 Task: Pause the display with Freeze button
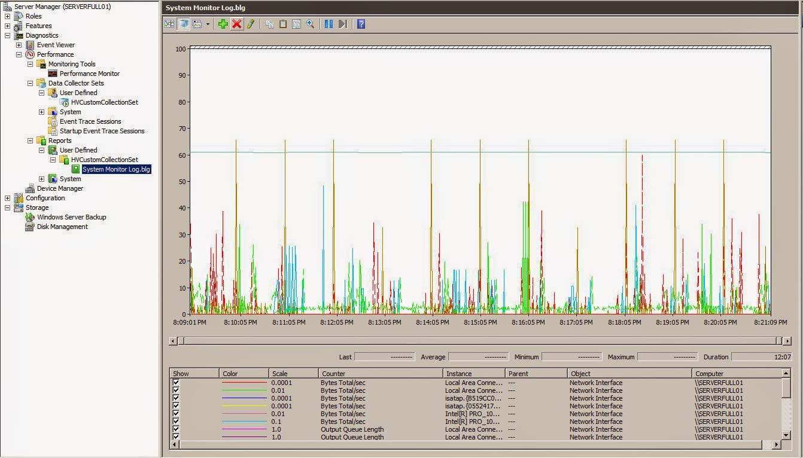tap(328, 24)
